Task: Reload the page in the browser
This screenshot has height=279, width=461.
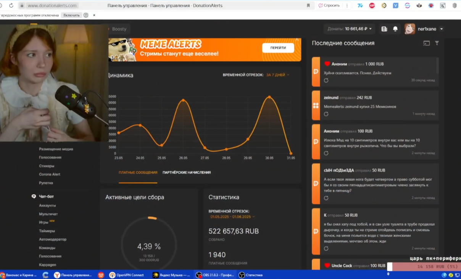Action: click(x=11, y=6)
